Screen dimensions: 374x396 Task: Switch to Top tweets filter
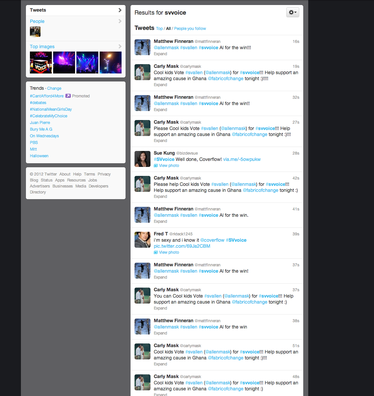(159, 29)
